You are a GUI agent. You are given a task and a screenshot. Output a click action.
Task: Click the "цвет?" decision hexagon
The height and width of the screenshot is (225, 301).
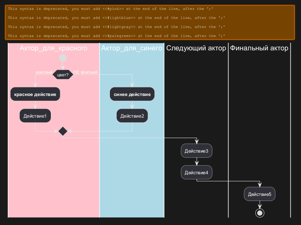click(x=63, y=75)
